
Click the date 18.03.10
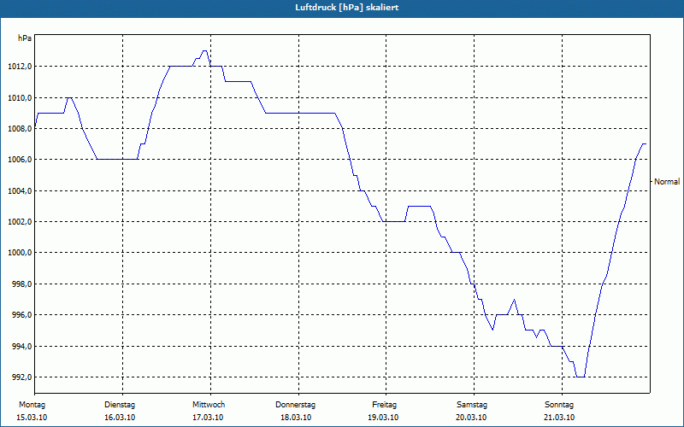[x=295, y=418]
